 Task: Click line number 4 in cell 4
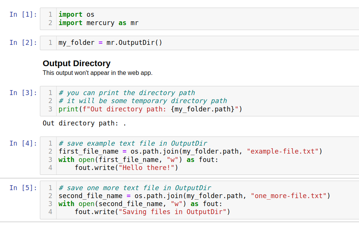[50, 167]
